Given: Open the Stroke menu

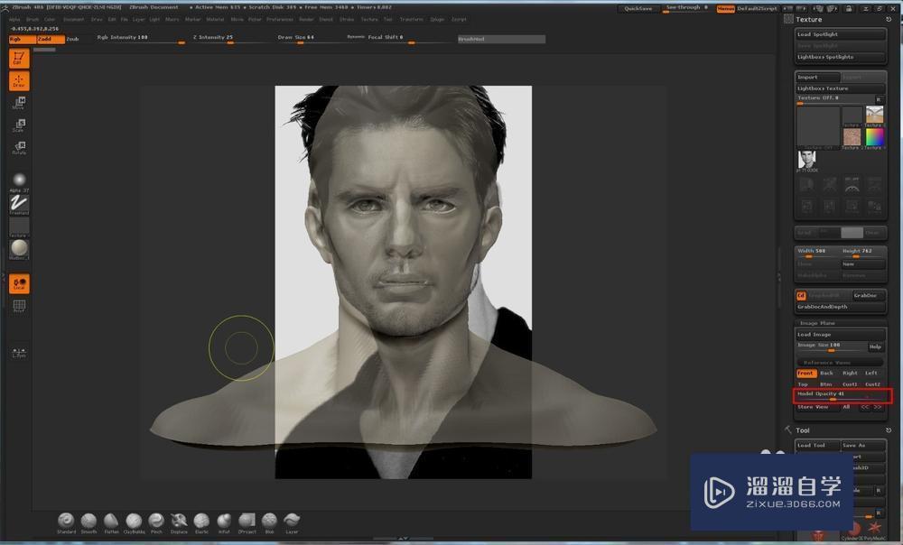Looking at the screenshot, I should coord(347,20).
